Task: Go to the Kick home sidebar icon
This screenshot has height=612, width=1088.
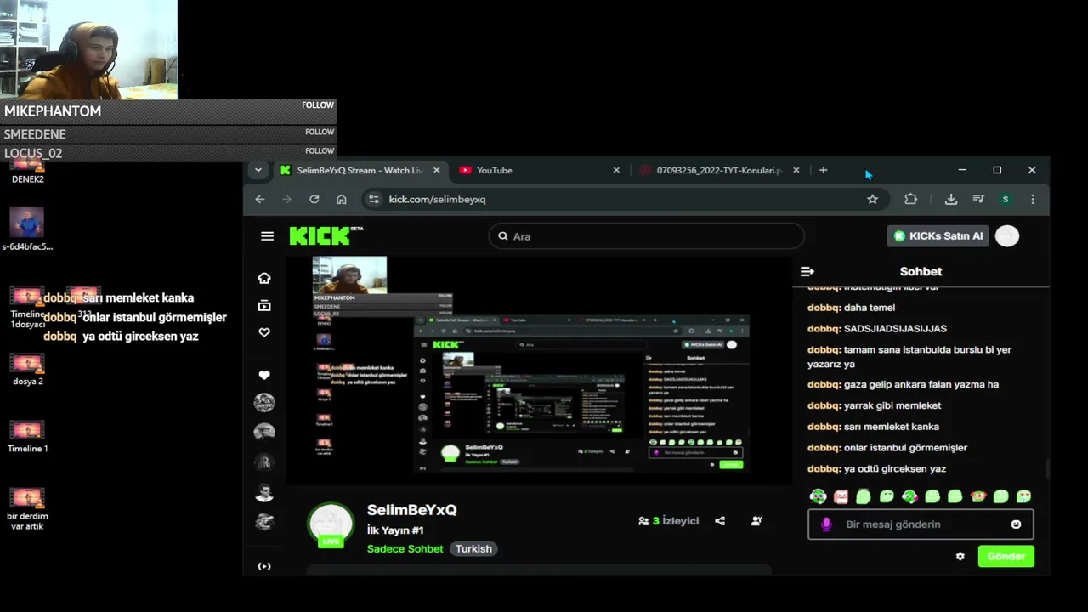Action: (x=264, y=278)
